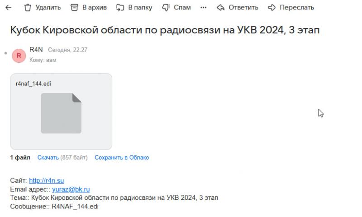Click the sender name R4N
The width and height of the screenshot is (362, 217).
36,50
